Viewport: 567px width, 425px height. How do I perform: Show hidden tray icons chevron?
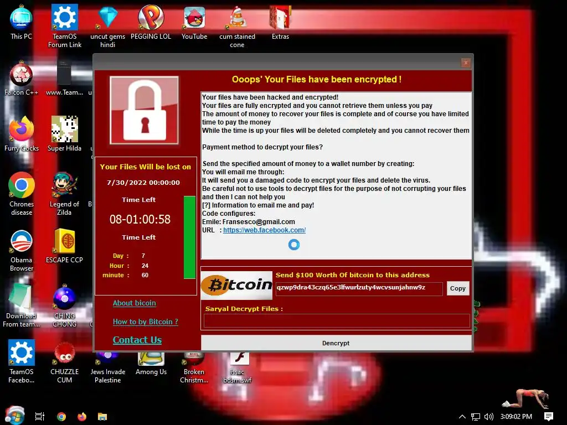(x=462, y=417)
